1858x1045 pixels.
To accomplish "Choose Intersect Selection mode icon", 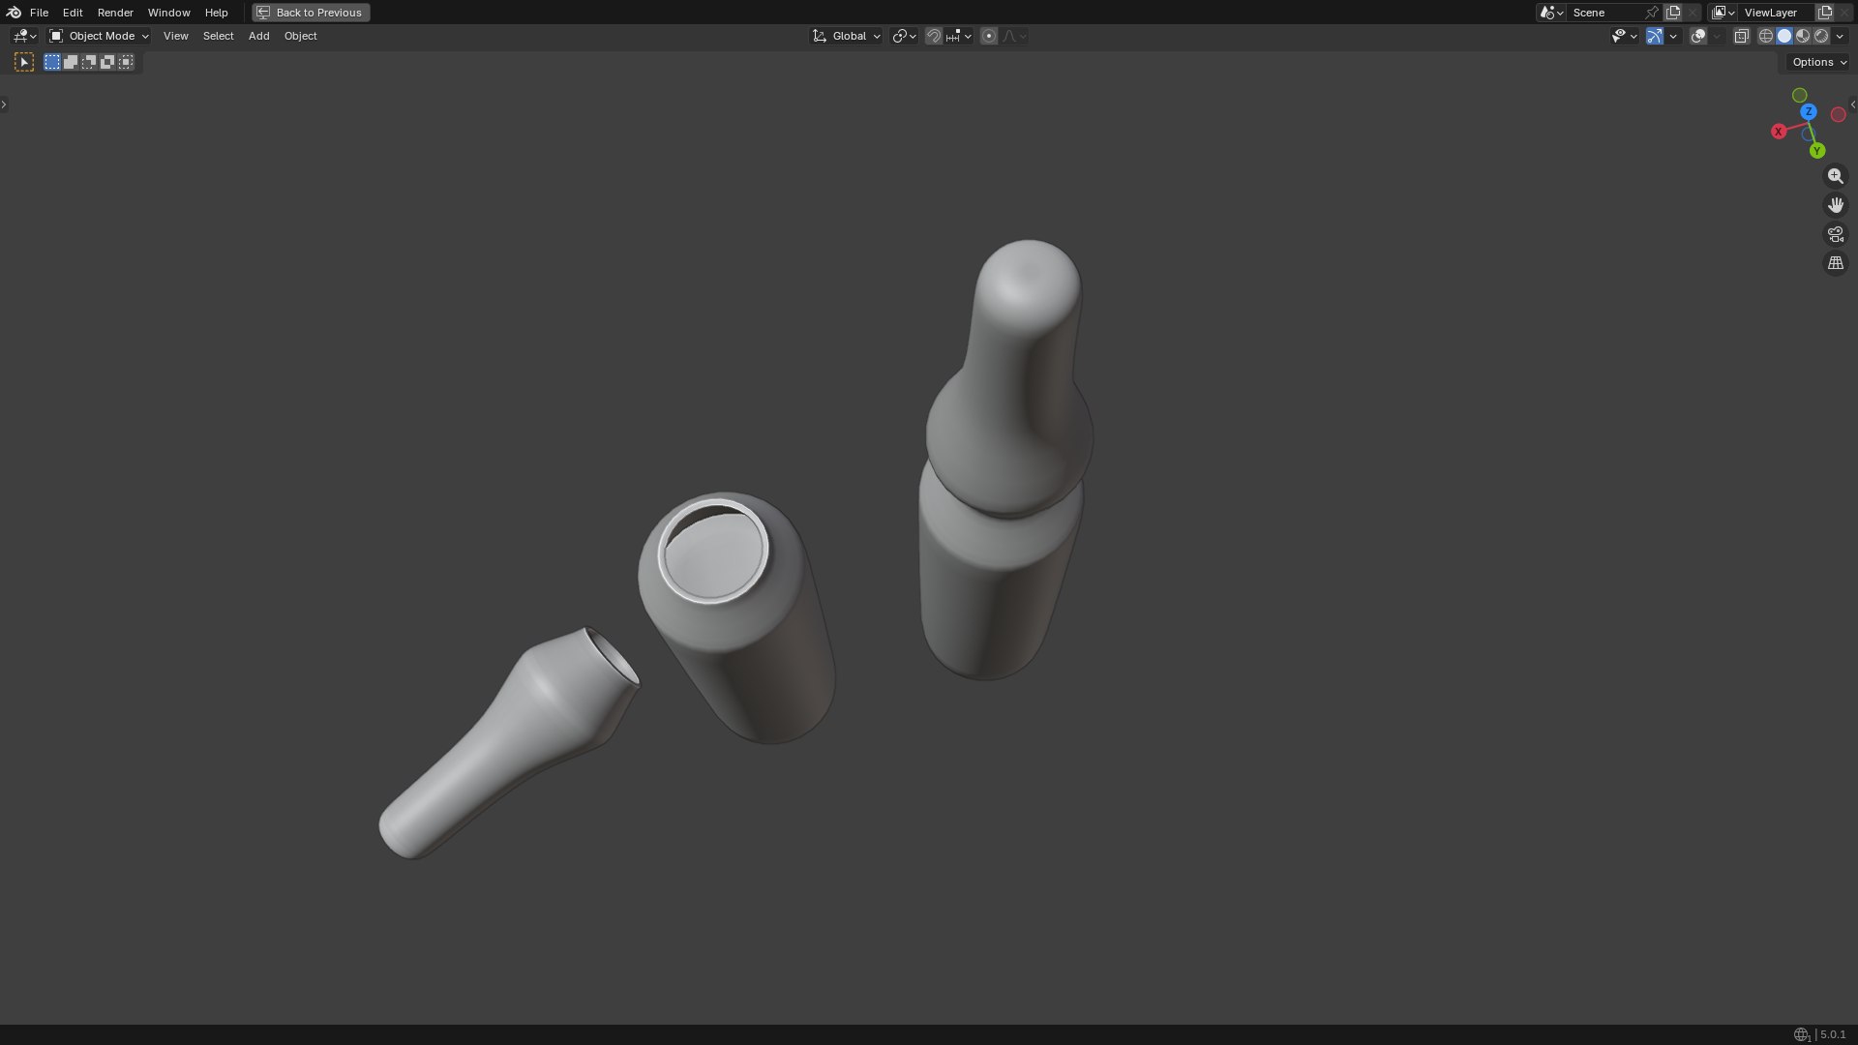I will click(x=126, y=62).
